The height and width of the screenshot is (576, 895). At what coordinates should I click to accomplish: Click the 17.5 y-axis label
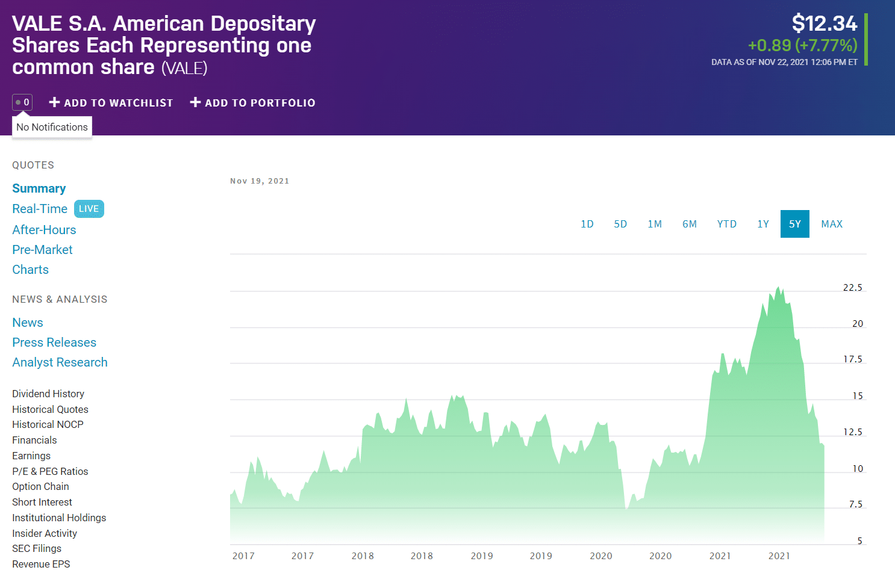[853, 359]
